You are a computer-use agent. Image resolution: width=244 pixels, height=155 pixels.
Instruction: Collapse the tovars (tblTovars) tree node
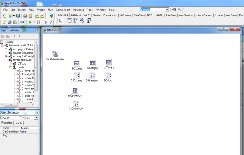(6, 60)
